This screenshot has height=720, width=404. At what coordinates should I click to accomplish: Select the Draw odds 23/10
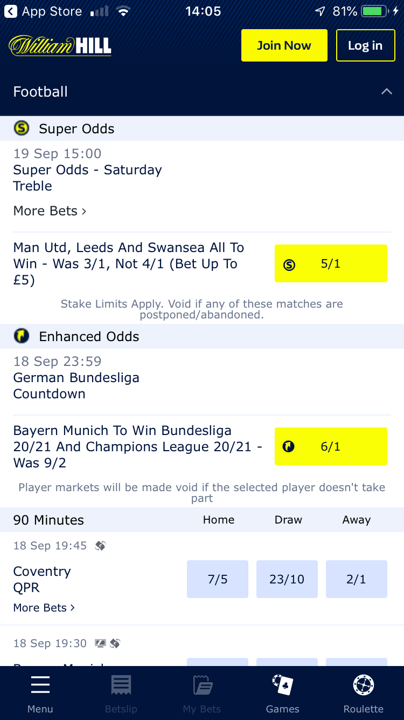point(287,579)
